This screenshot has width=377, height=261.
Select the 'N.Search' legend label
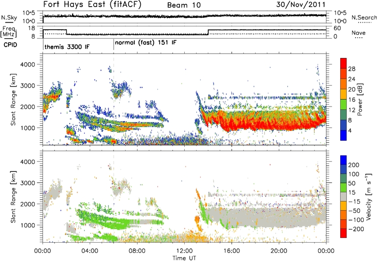(x=364, y=17)
